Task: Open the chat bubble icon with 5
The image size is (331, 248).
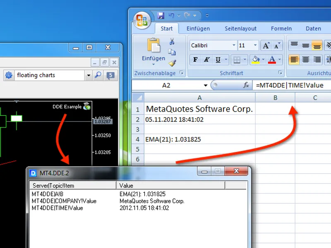Action: pos(110,75)
